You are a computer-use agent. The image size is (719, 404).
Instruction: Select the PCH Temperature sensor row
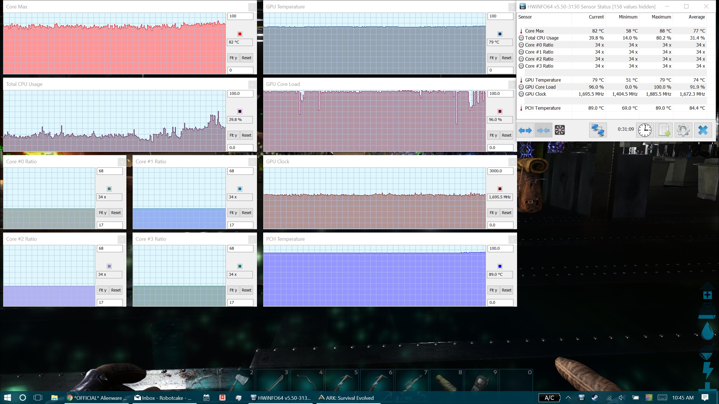pos(612,108)
